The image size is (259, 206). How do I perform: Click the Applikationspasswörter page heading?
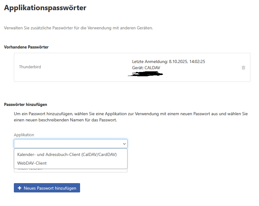click(x=45, y=8)
